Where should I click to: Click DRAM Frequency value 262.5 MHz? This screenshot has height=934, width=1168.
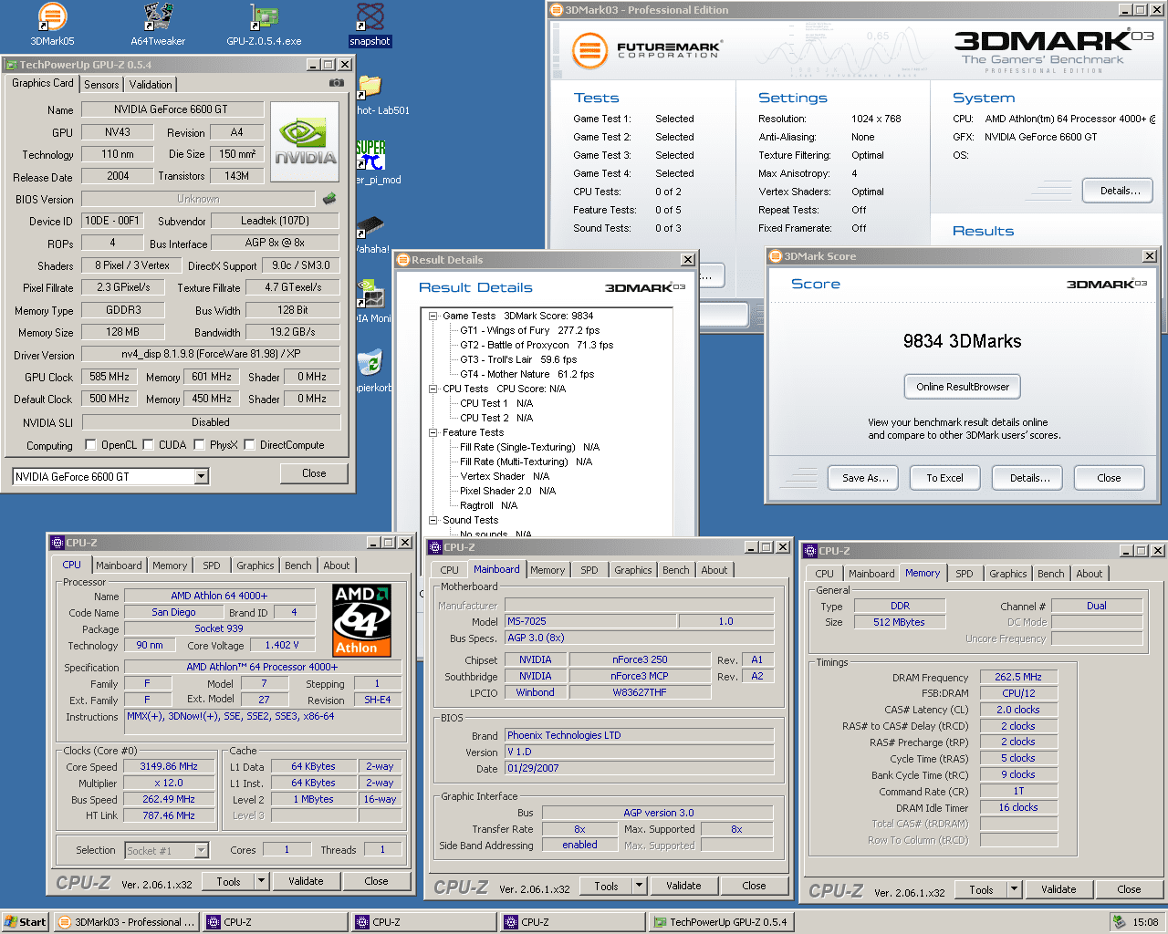pos(1018,677)
